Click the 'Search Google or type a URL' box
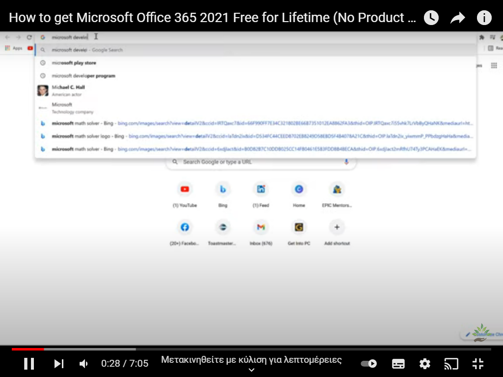Viewport: 503px width, 377px height. click(261, 162)
